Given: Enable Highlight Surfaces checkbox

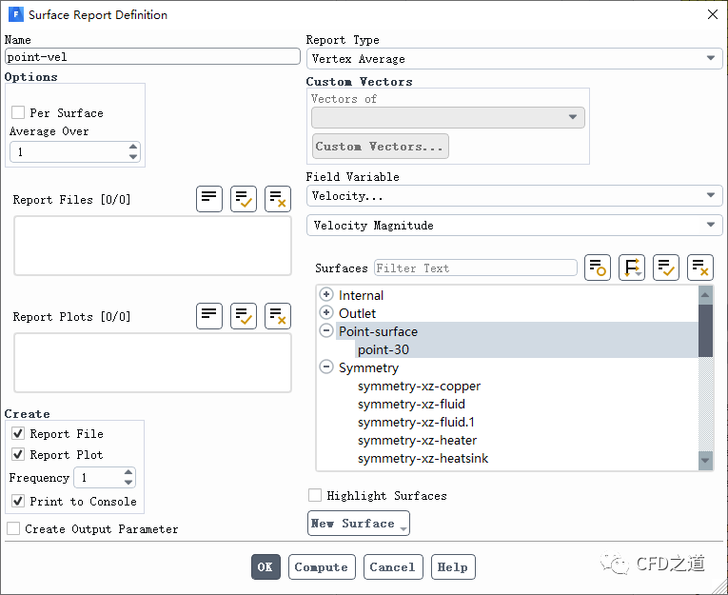Looking at the screenshot, I should pyautogui.click(x=315, y=495).
